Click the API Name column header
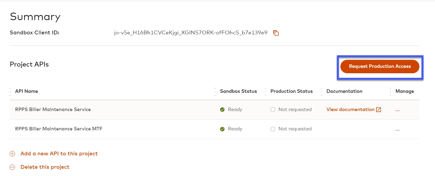Image resolution: width=435 pixels, height=176 pixels. click(x=26, y=91)
